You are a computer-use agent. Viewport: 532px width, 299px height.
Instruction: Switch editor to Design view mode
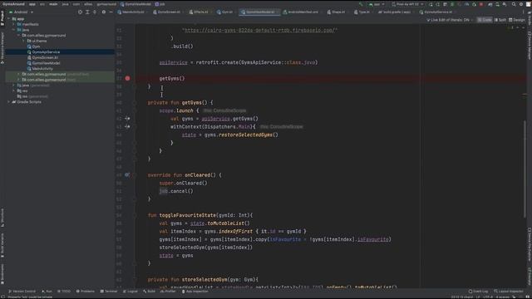point(517,20)
